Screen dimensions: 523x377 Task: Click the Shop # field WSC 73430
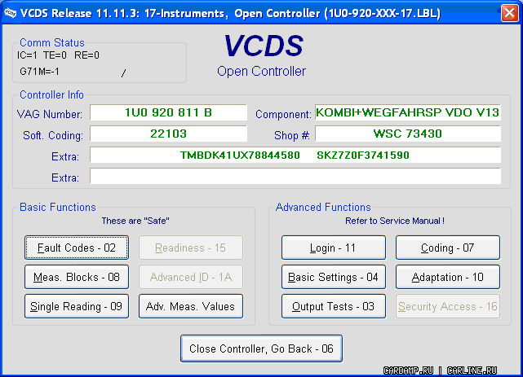[408, 134]
